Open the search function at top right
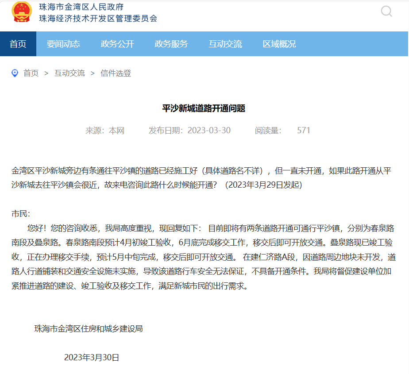 (386, 12)
